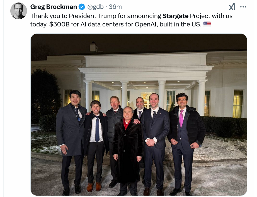Click the Grok xAI icon
The image size is (257, 197).
pyautogui.click(x=232, y=7)
